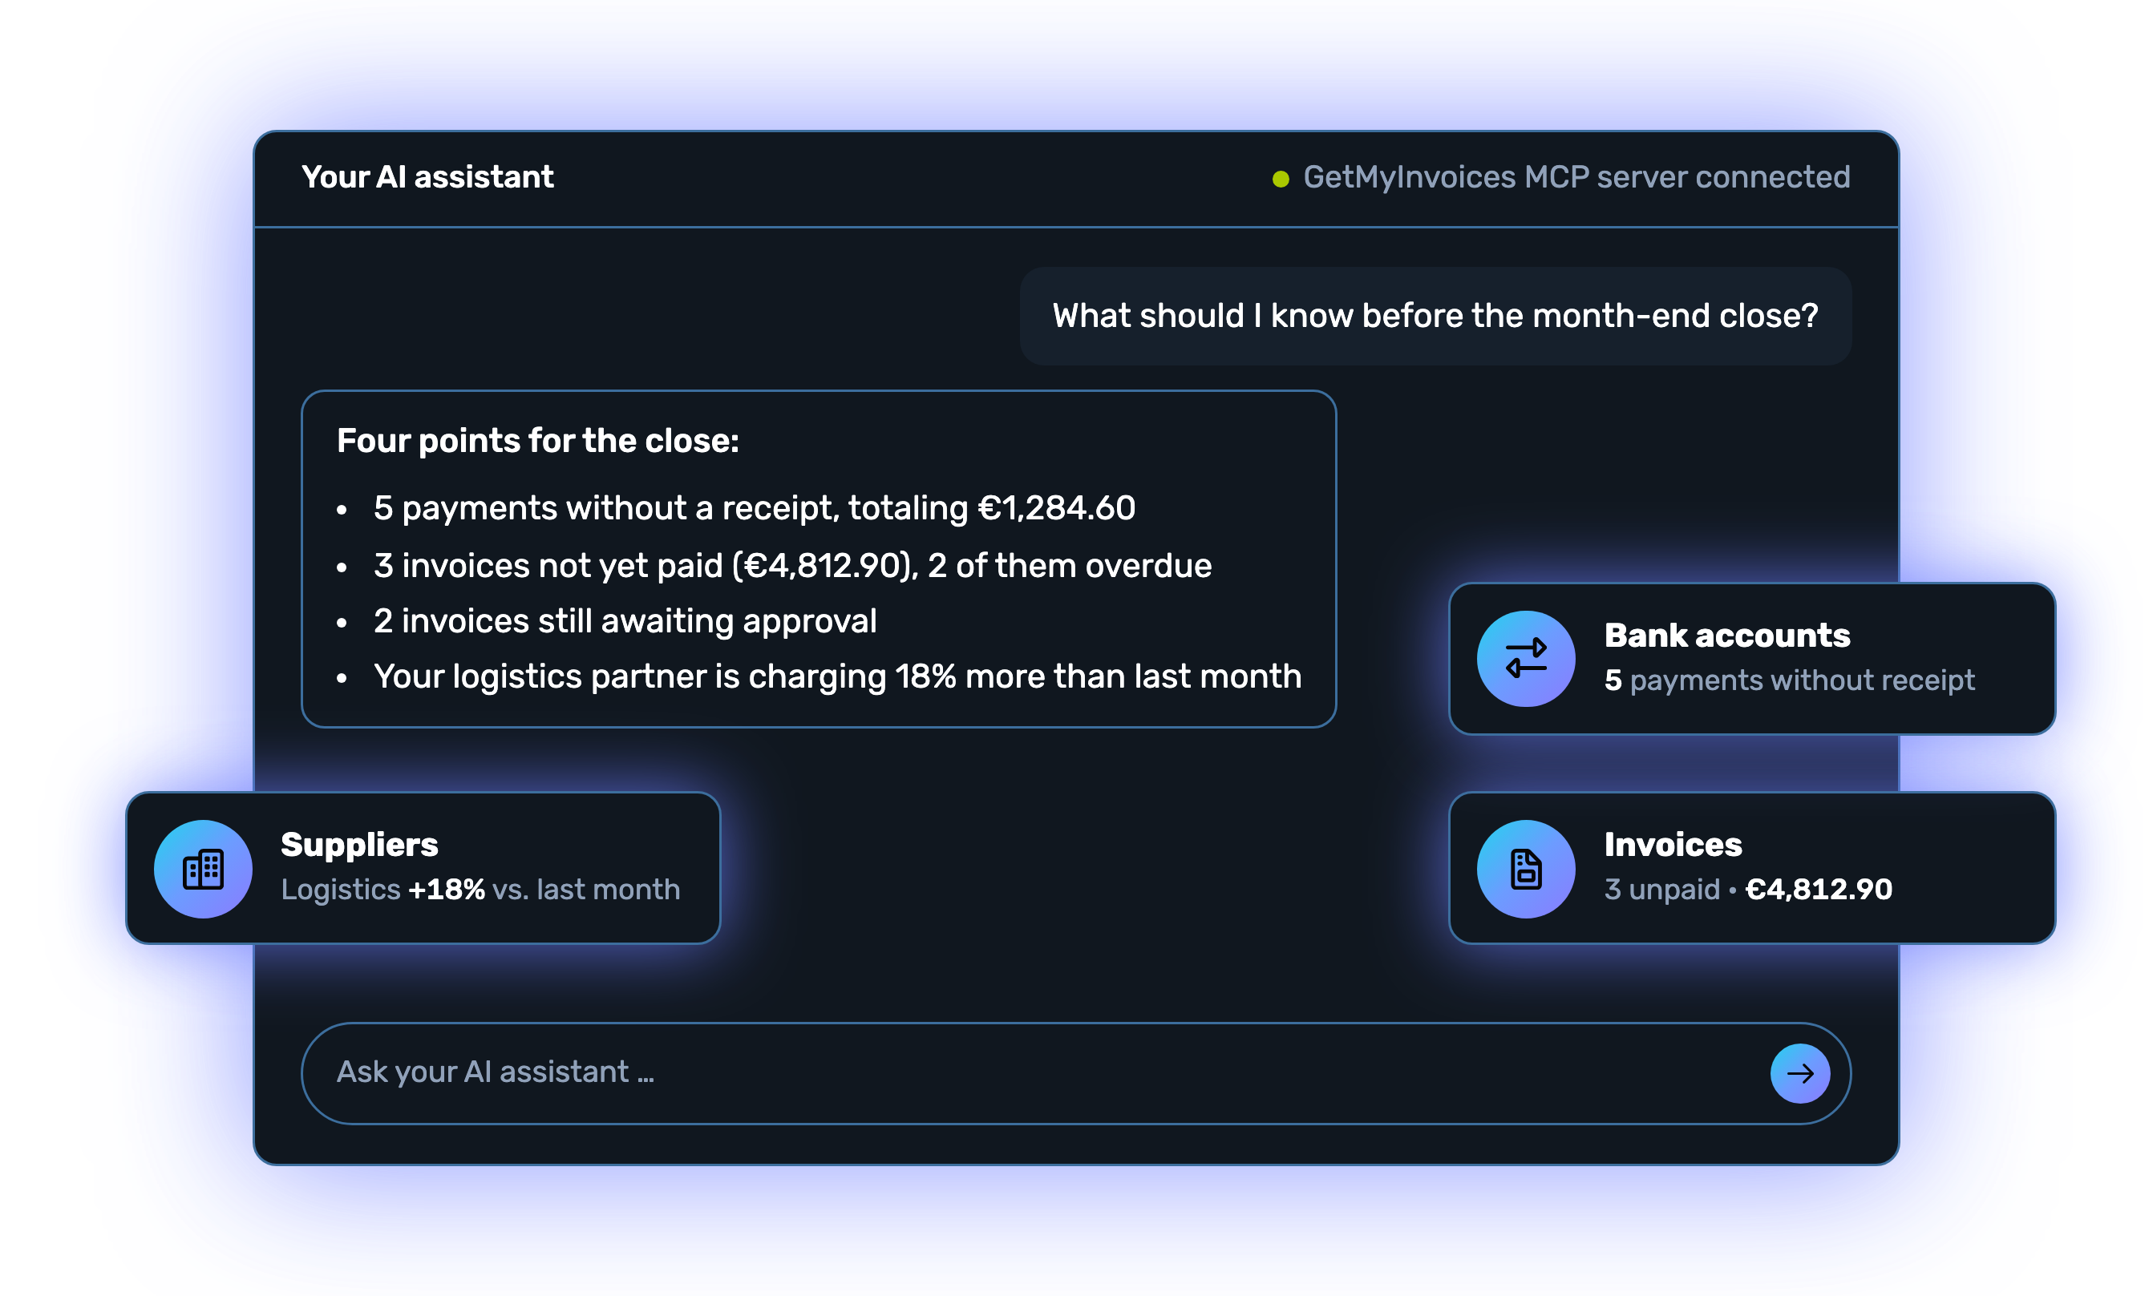Click the Bank accounts transfer arrows icon
2153x1296 pixels.
[1526, 659]
